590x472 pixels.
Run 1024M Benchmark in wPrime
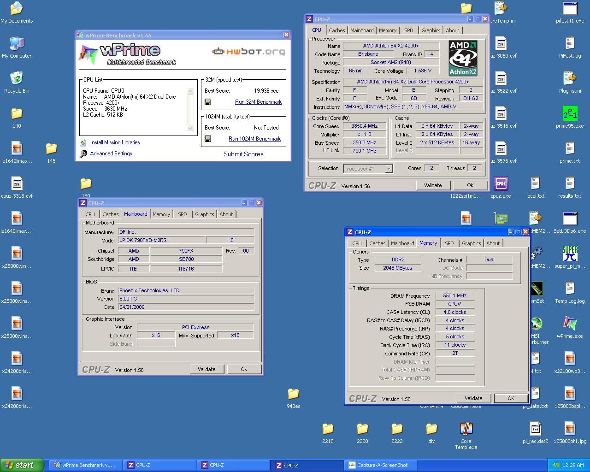254,139
